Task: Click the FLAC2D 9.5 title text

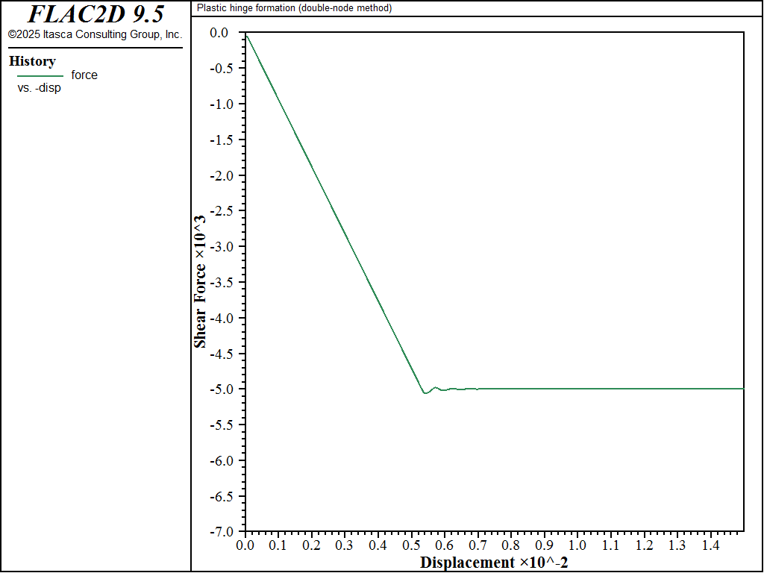Action: (95, 14)
